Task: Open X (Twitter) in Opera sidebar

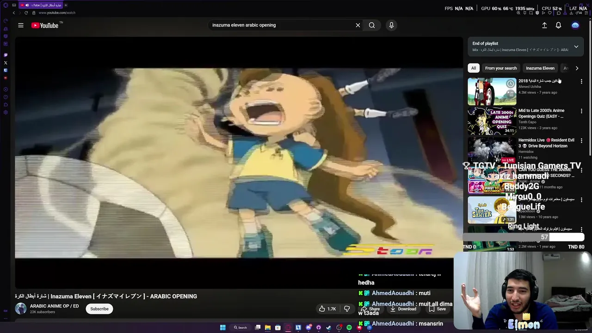Action: click(x=6, y=62)
